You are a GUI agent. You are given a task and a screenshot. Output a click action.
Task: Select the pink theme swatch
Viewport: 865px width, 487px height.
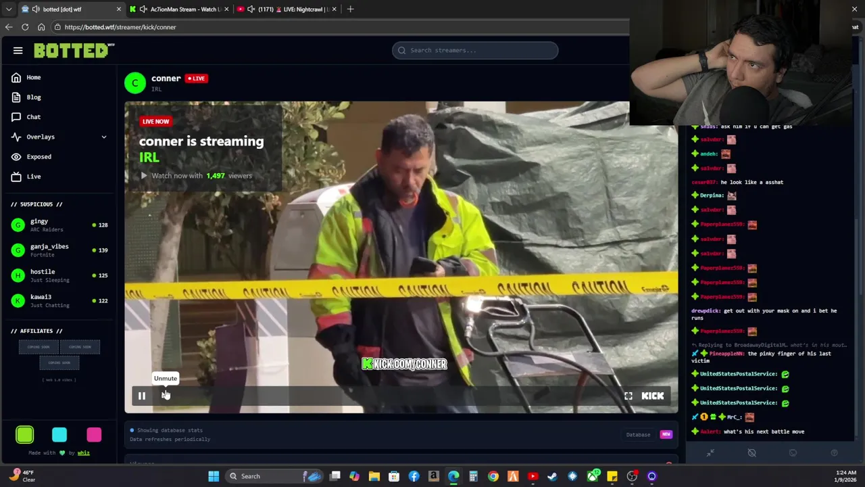coord(94,435)
